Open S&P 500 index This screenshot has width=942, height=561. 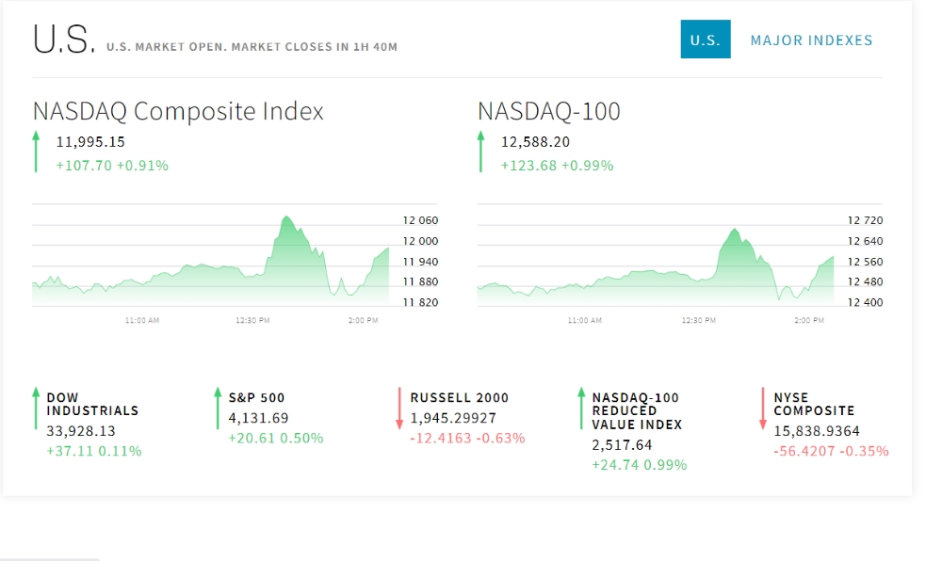[x=256, y=397]
